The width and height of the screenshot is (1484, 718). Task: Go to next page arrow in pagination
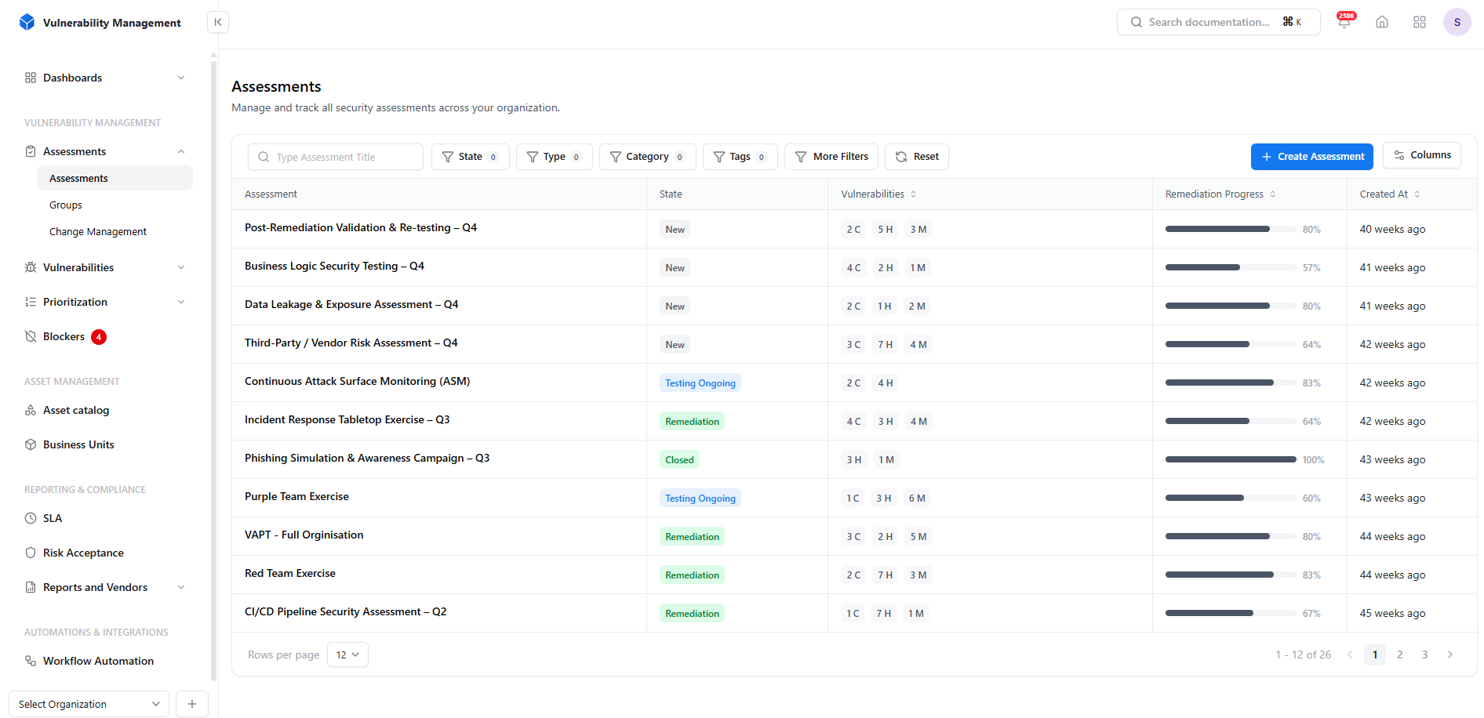point(1450,655)
